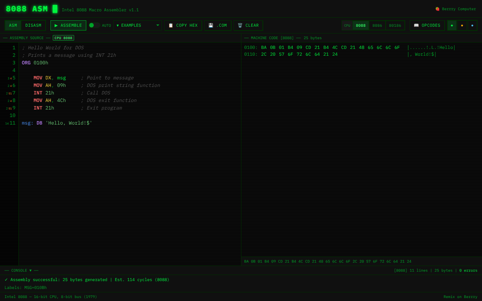Collapse the CONSOLE panel

21,271
